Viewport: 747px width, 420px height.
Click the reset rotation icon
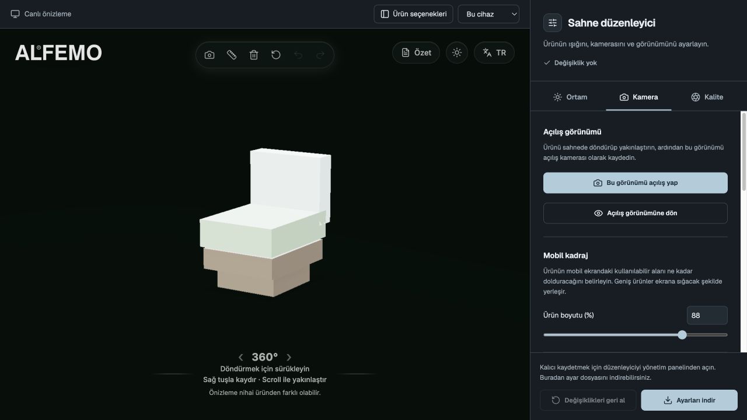click(x=276, y=55)
